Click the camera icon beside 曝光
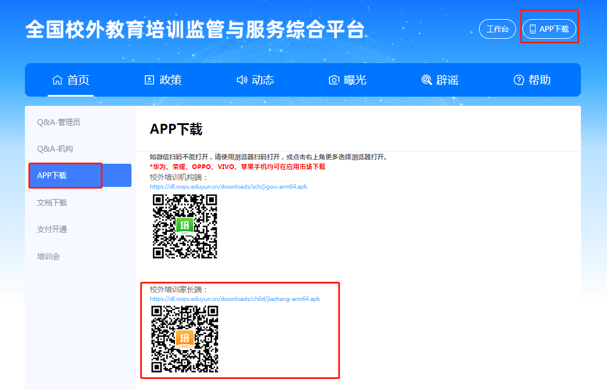This screenshot has width=607, height=390. [x=334, y=80]
